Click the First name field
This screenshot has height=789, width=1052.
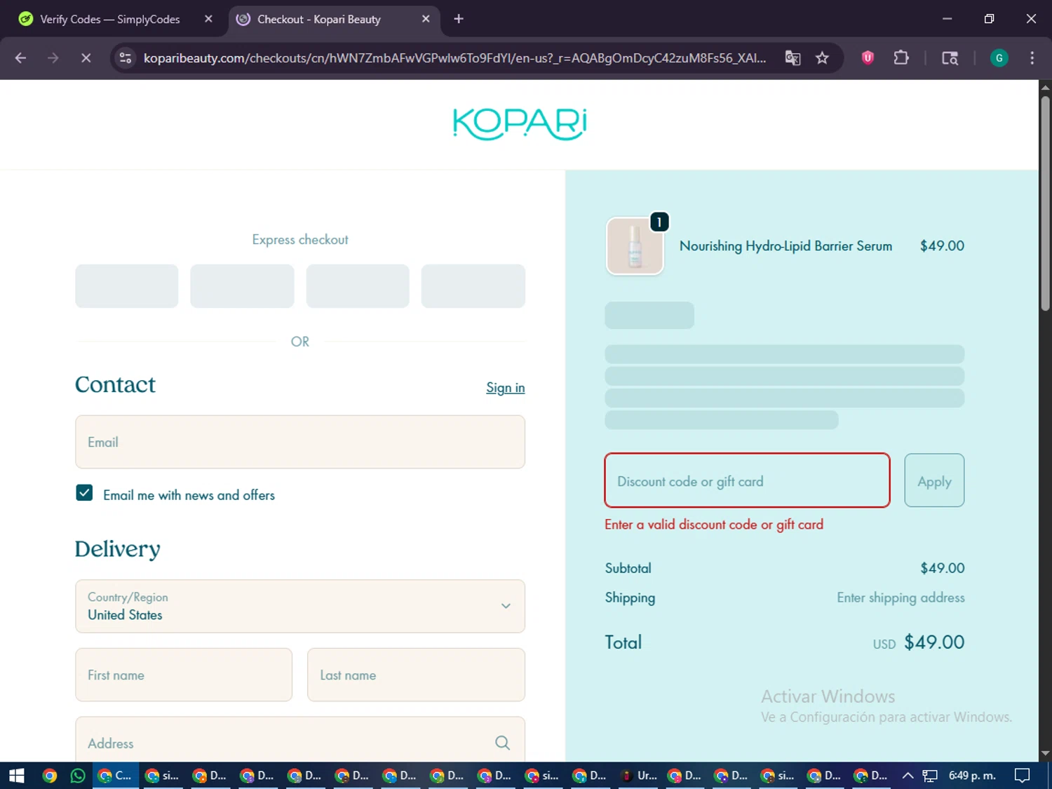(184, 675)
